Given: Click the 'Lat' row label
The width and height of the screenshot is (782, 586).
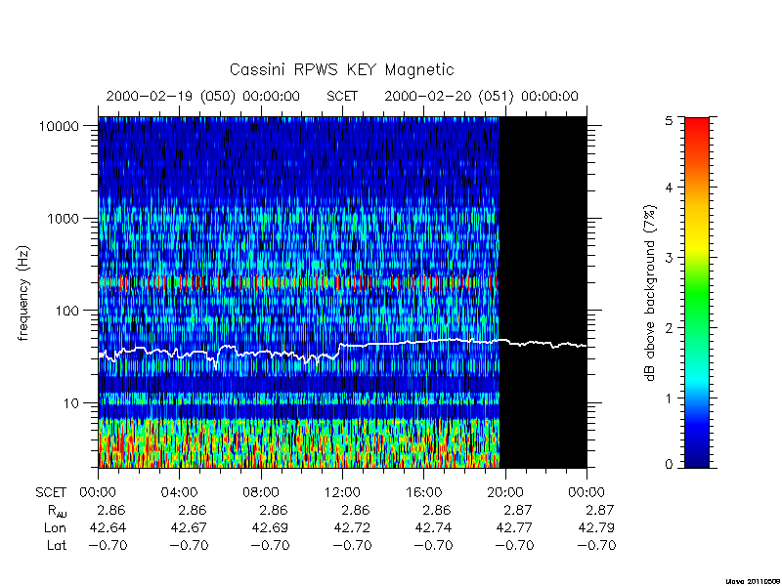Looking at the screenshot, I should (57, 546).
